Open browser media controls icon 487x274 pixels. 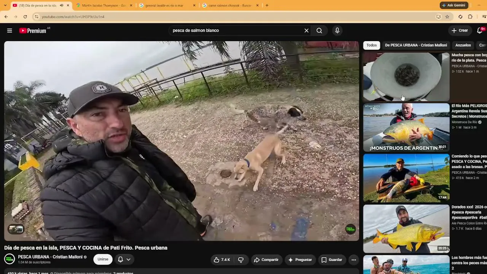pos(484,17)
